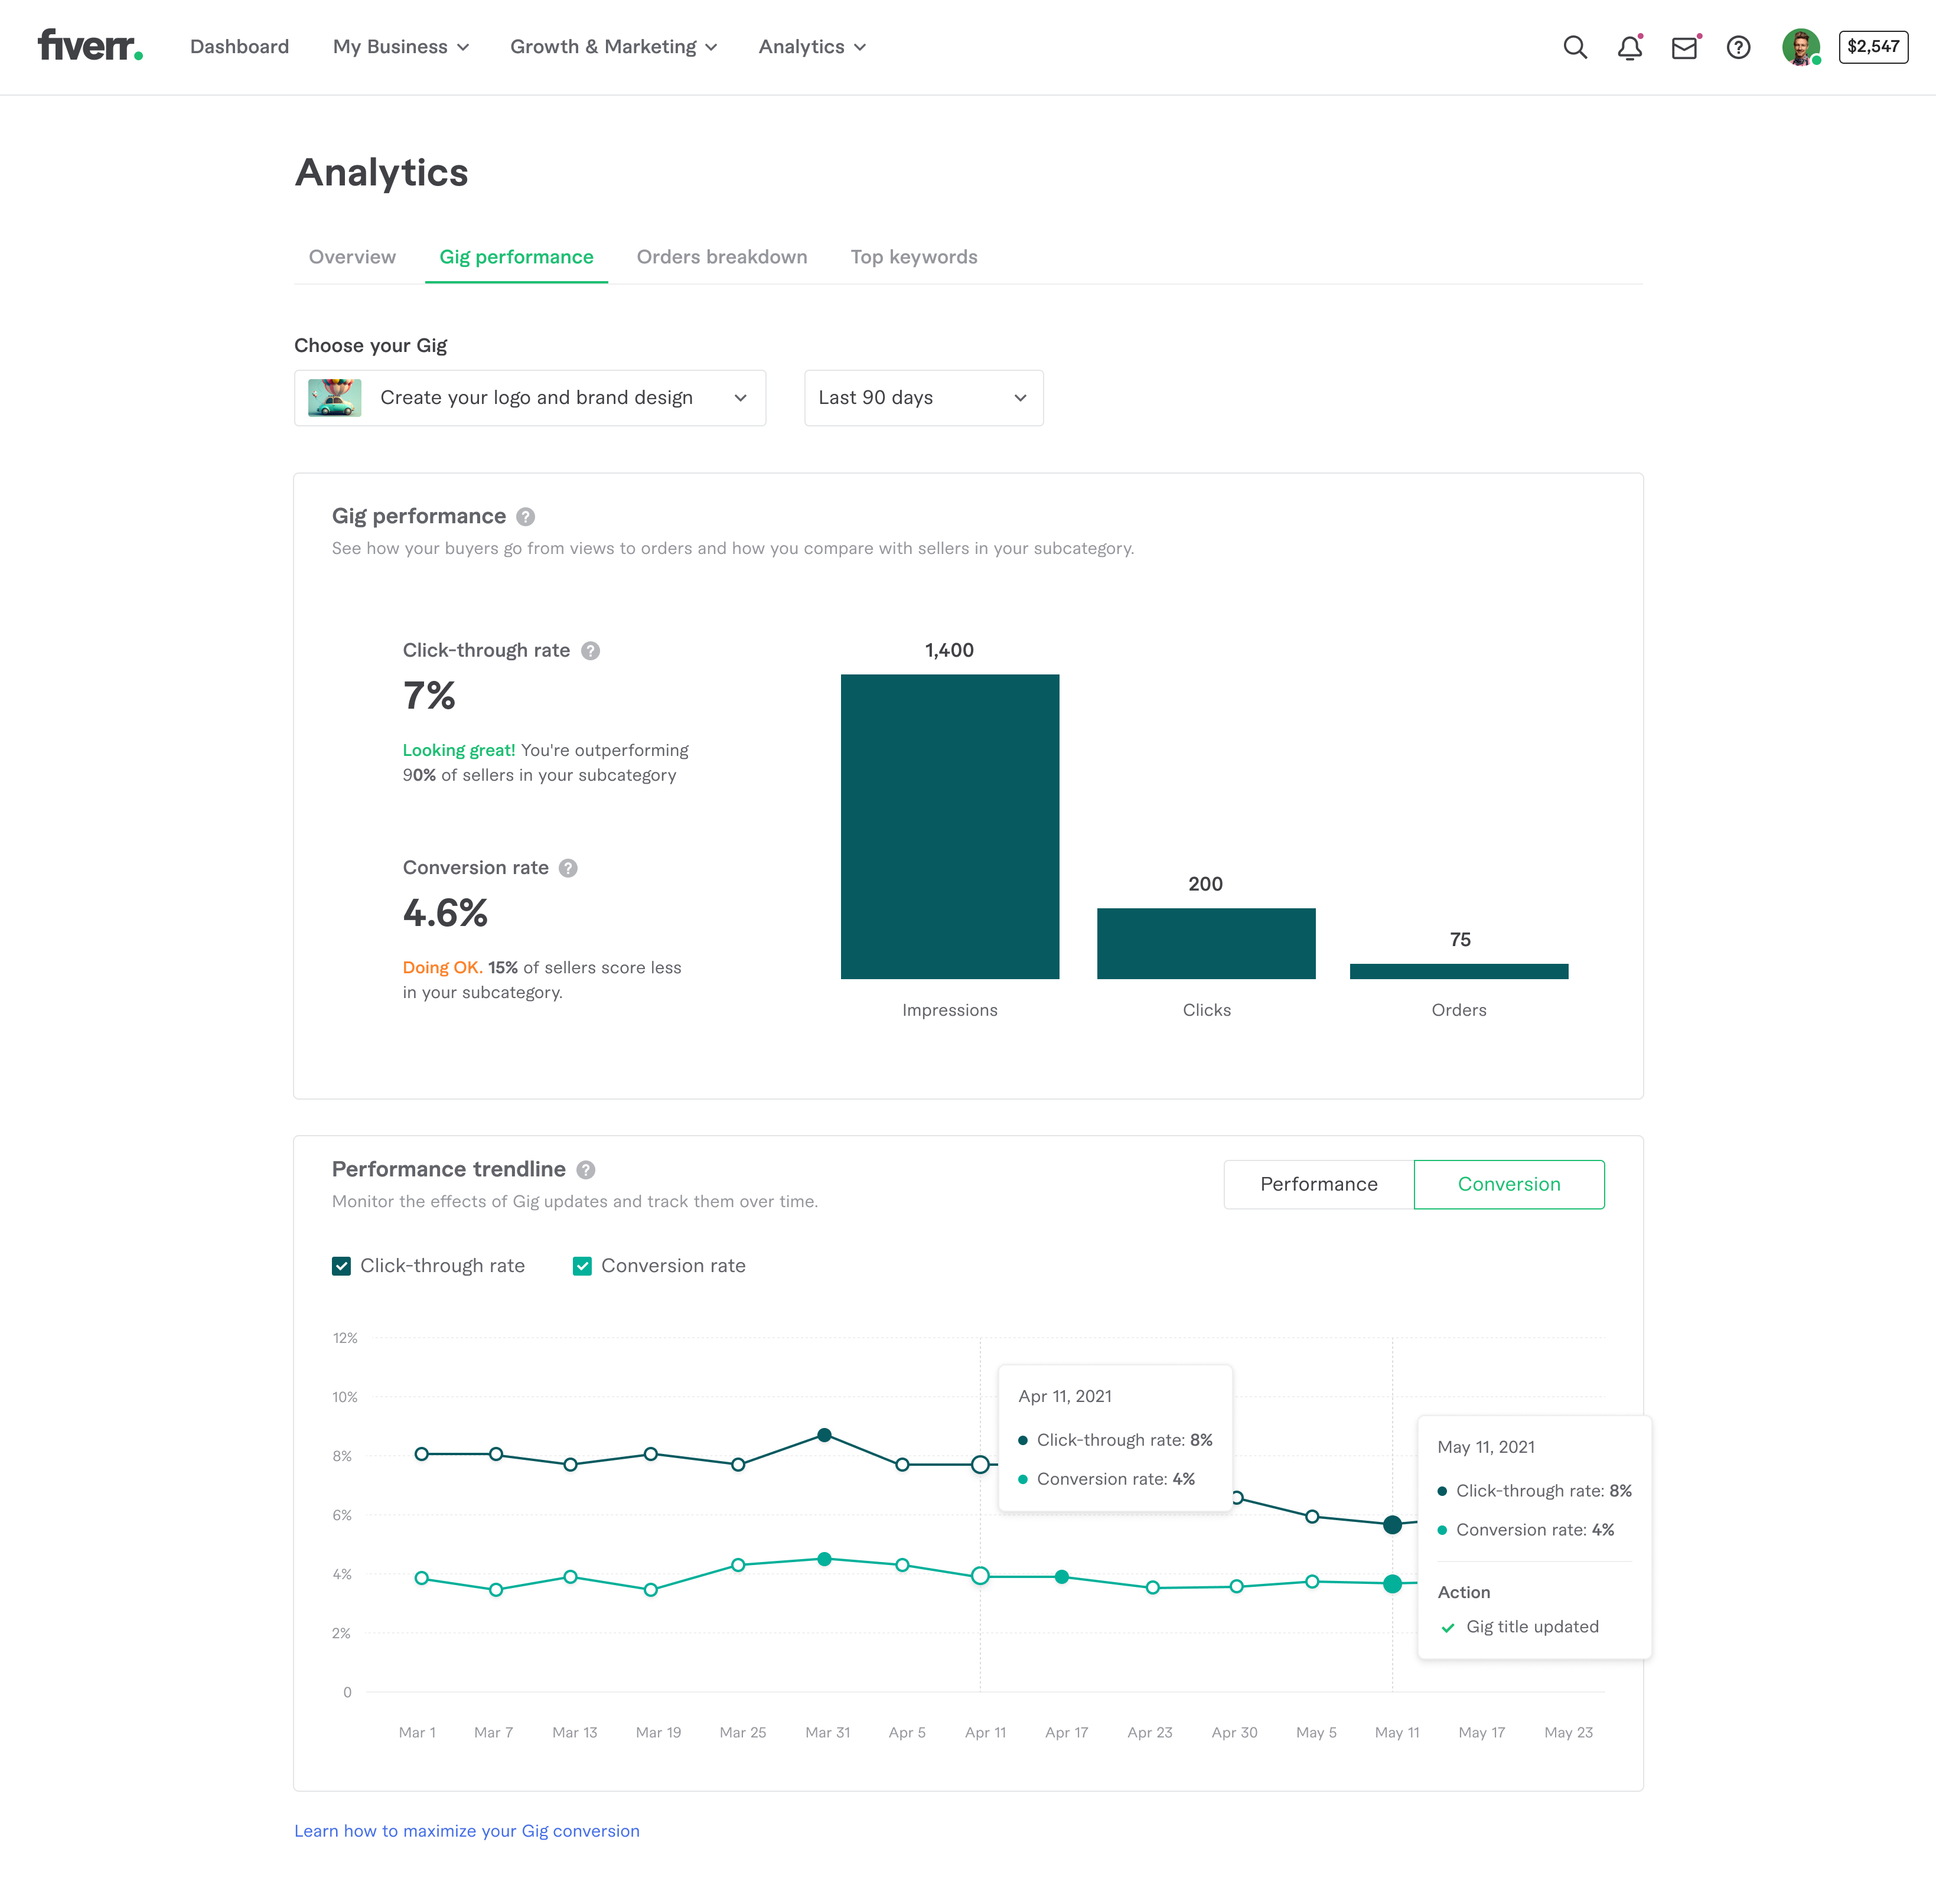Open Learn how to maximize Gig conversion link
This screenshot has height=1904, width=1936.
467,1831
